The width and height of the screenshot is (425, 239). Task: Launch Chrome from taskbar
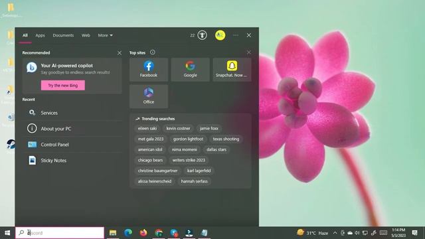[159, 233]
